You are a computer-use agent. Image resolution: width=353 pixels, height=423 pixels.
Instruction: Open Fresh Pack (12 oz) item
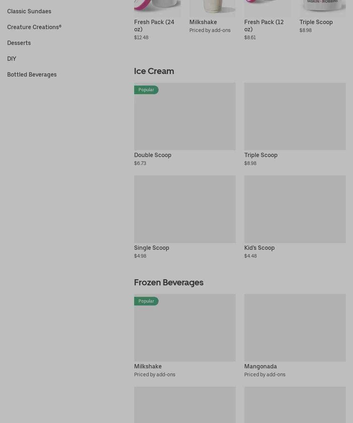(x=264, y=26)
